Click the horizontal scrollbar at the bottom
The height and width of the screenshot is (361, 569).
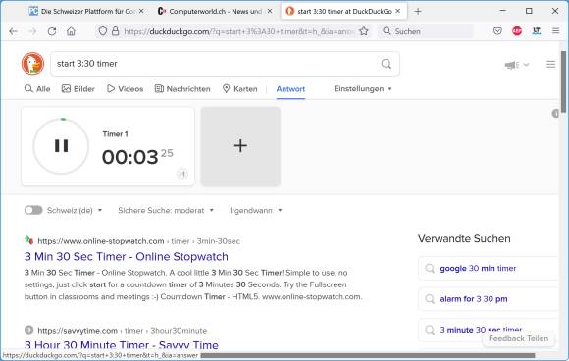pos(367,355)
